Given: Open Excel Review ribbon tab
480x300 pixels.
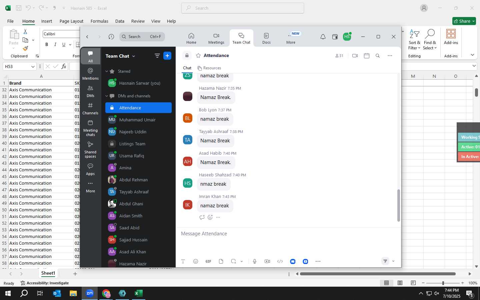Looking at the screenshot, I should pyautogui.click(x=138, y=21).
